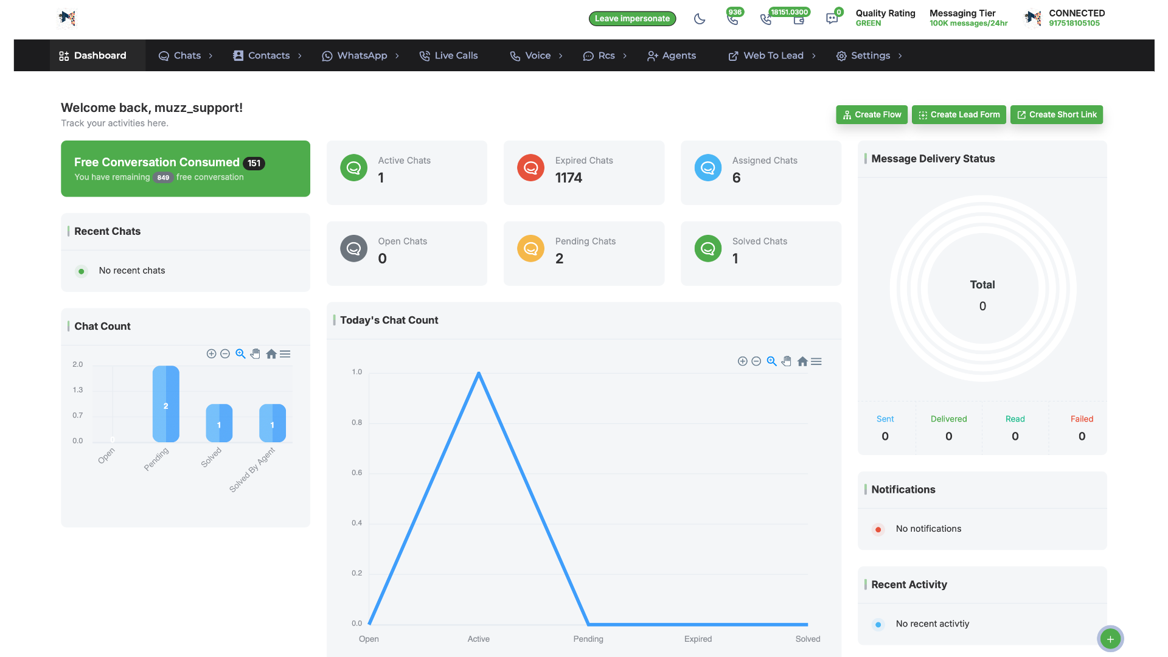Expand the Settings menu arrow

(900, 56)
